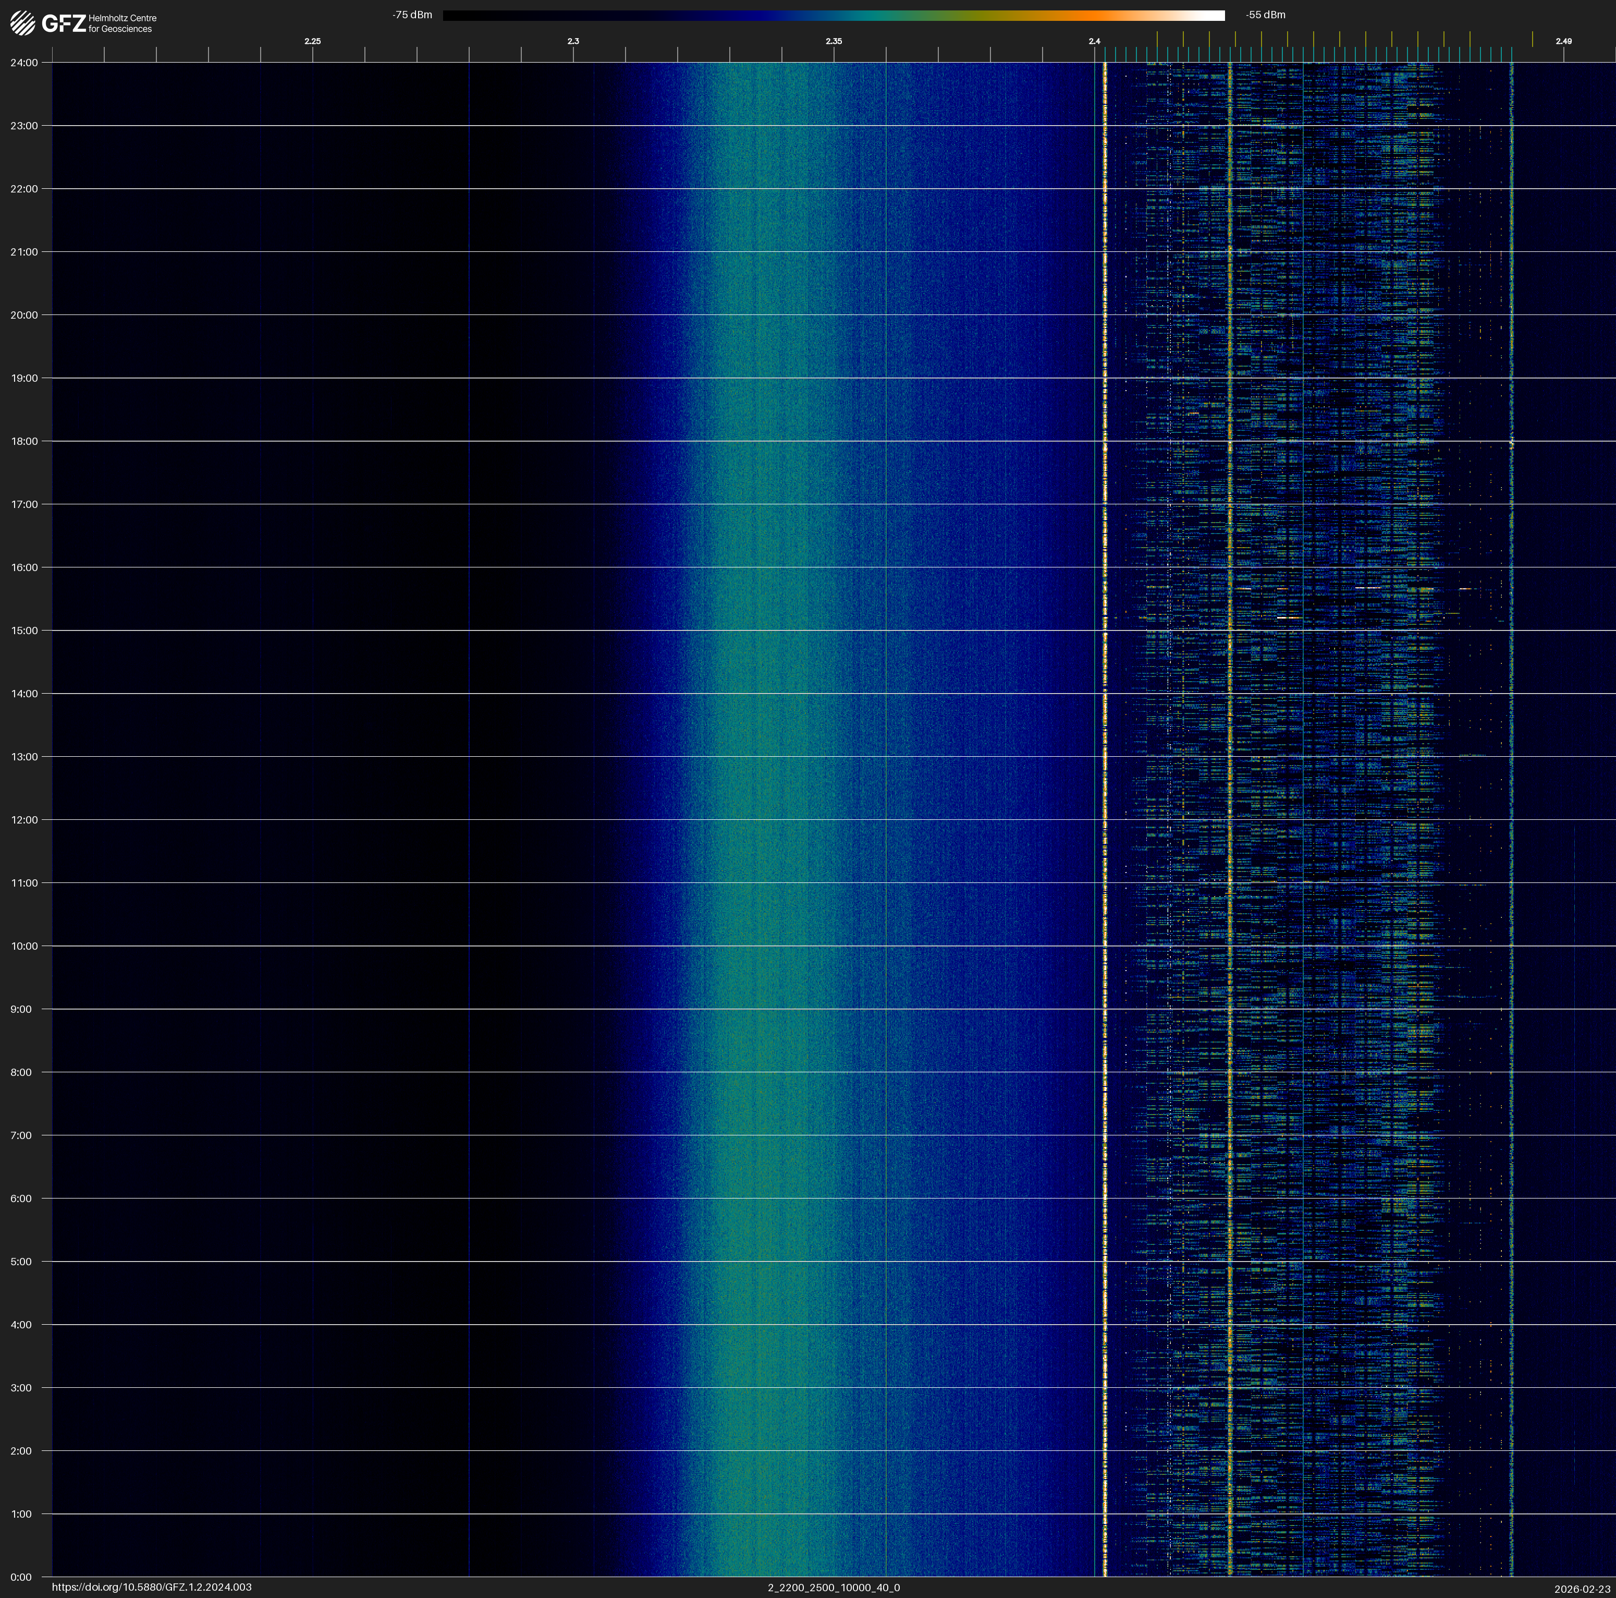
Task: Click the 24:00 time label at top
Action: [25, 63]
